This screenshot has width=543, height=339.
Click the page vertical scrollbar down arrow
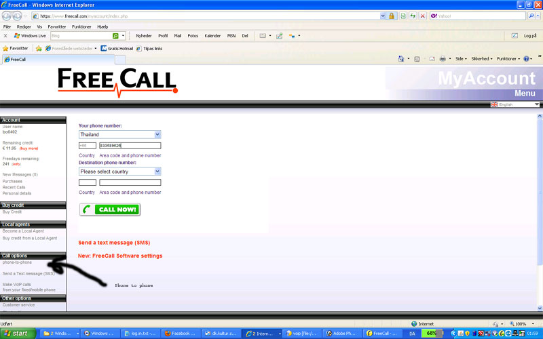[x=540, y=308]
